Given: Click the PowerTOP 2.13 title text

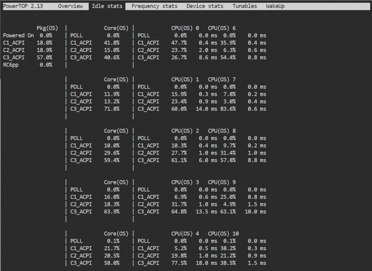Looking at the screenshot, I should pyautogui.click(x=23, y=6).
